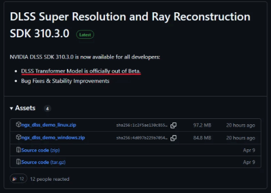Click 20 hours ago on linux row
This screenshot has height=193, width=271.
[240, 125]
